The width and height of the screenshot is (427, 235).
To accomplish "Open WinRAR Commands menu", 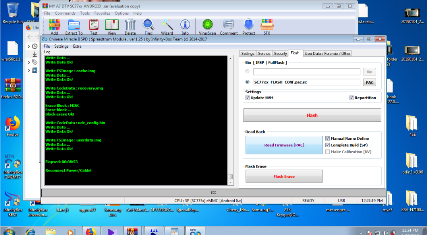I will click(x=65, y=13).
